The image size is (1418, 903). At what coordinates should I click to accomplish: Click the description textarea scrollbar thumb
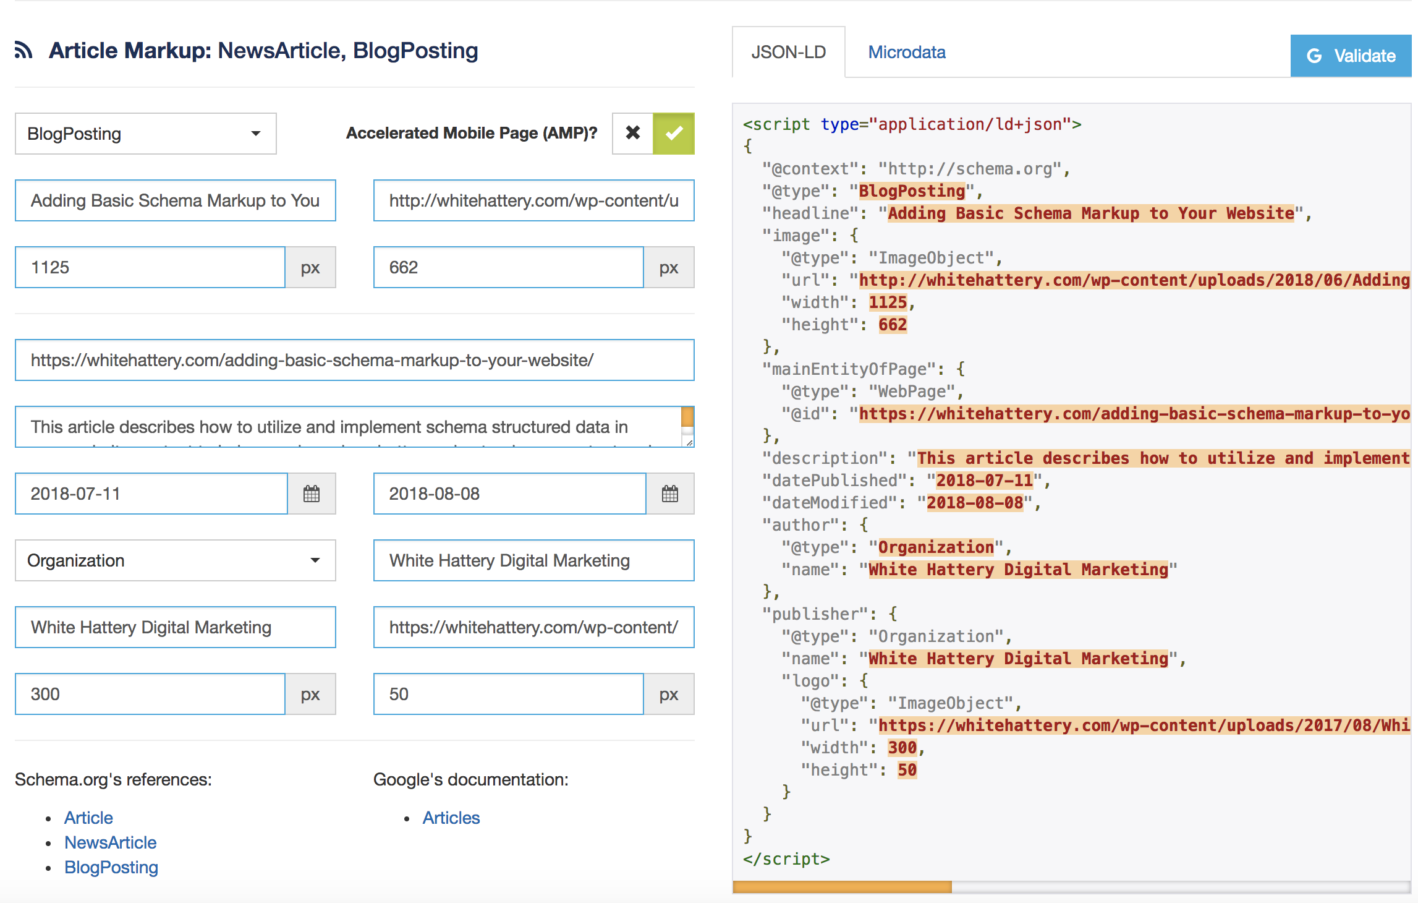pos(687,417)
